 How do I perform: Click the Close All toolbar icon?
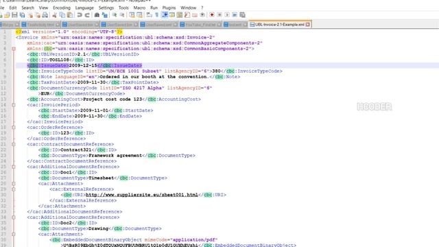(x=38, y=15)
